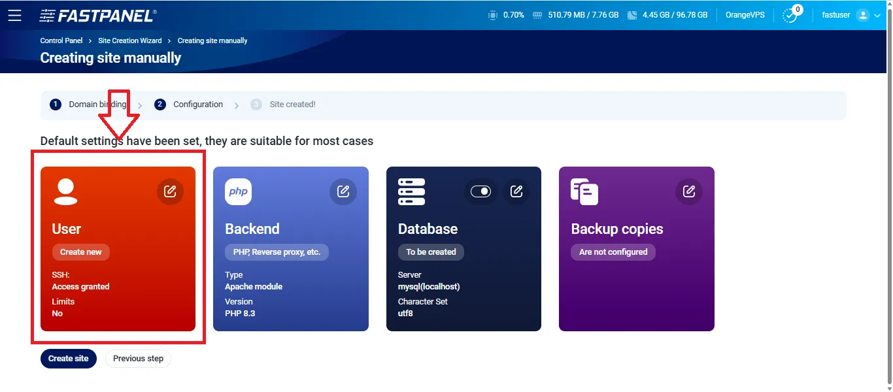Open the hamburger menu
This screenshot has width=893, height=392.
click(14, 15)
